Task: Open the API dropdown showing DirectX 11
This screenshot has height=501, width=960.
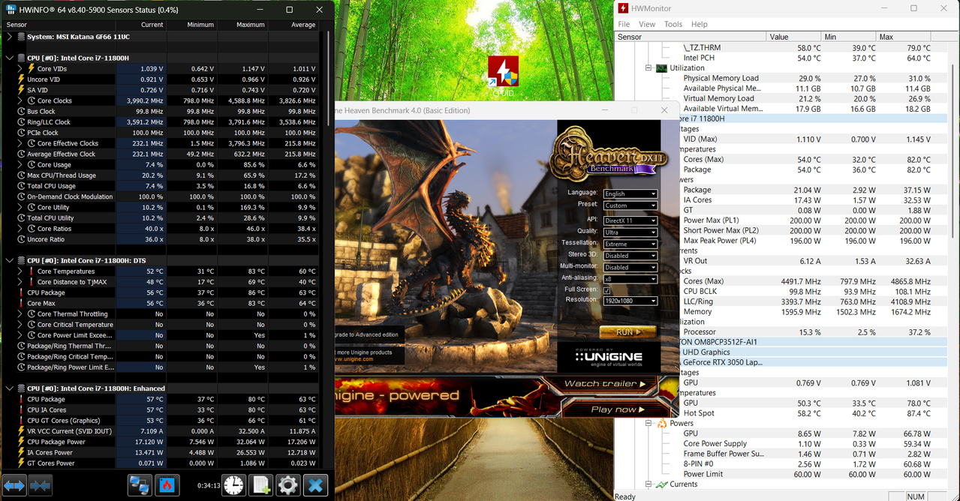Action: (x=630, y=220)
